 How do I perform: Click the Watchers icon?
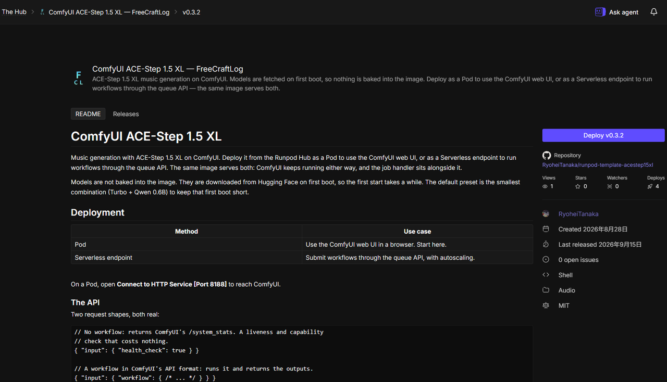coord(610,186)
